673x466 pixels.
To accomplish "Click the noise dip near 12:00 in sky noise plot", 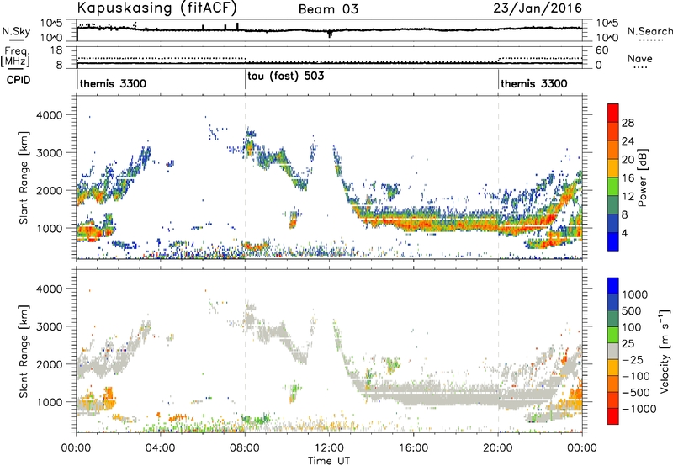I will coord(330,34).
